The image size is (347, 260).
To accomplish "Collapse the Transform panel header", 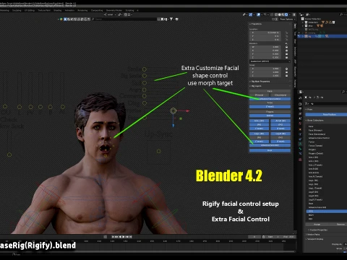I will [256, 24].
